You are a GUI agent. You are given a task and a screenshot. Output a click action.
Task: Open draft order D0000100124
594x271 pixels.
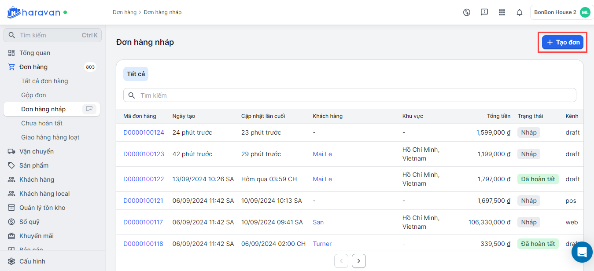point(144,132)
